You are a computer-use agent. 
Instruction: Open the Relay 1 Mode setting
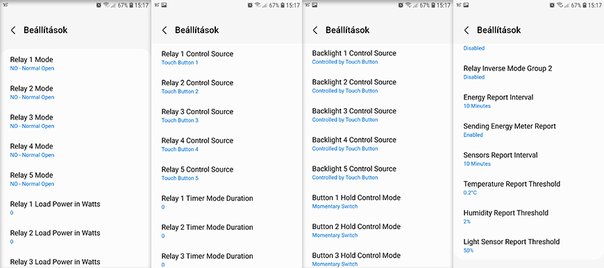pos(75,64)
